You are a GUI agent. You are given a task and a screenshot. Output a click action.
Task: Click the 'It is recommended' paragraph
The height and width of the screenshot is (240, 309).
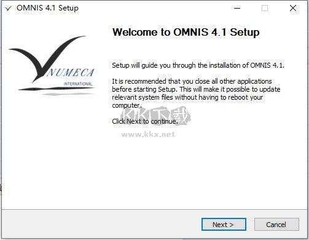point(196,93)
